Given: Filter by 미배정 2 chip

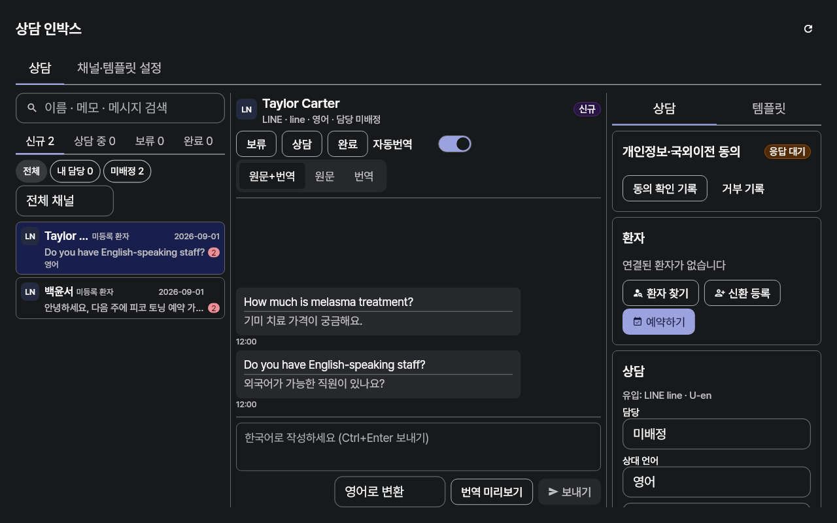Looking at the screenshot, I should 127,171.
